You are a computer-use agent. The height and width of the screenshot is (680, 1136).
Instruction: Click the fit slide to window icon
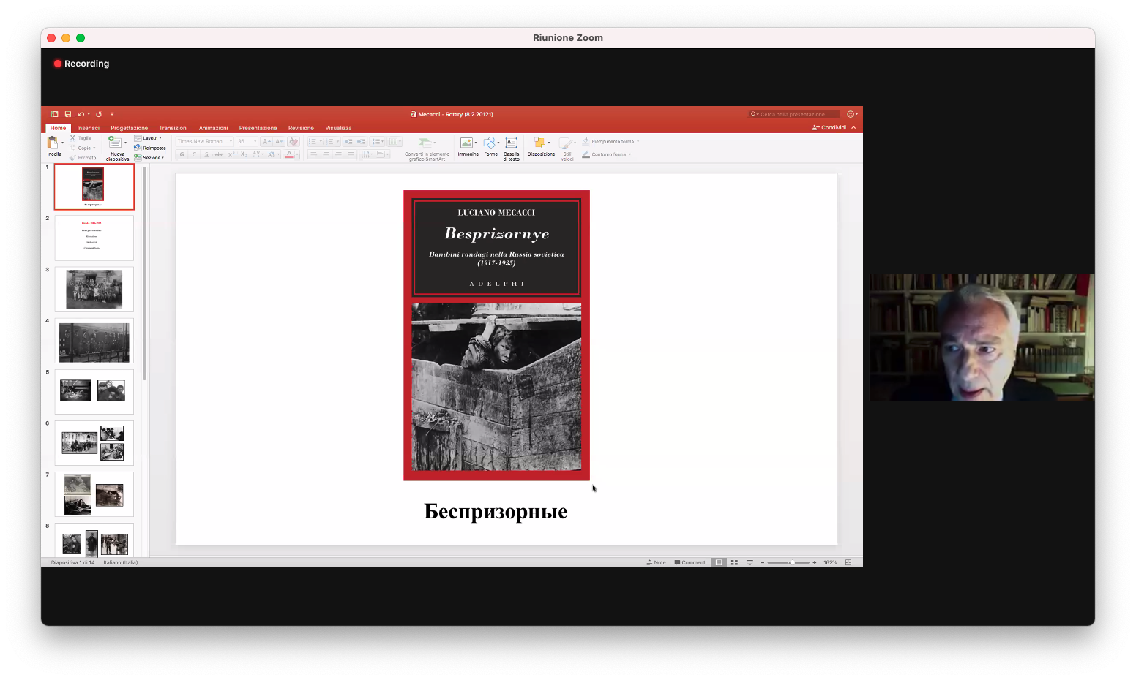pyautogui.click(x=848, y=562)
